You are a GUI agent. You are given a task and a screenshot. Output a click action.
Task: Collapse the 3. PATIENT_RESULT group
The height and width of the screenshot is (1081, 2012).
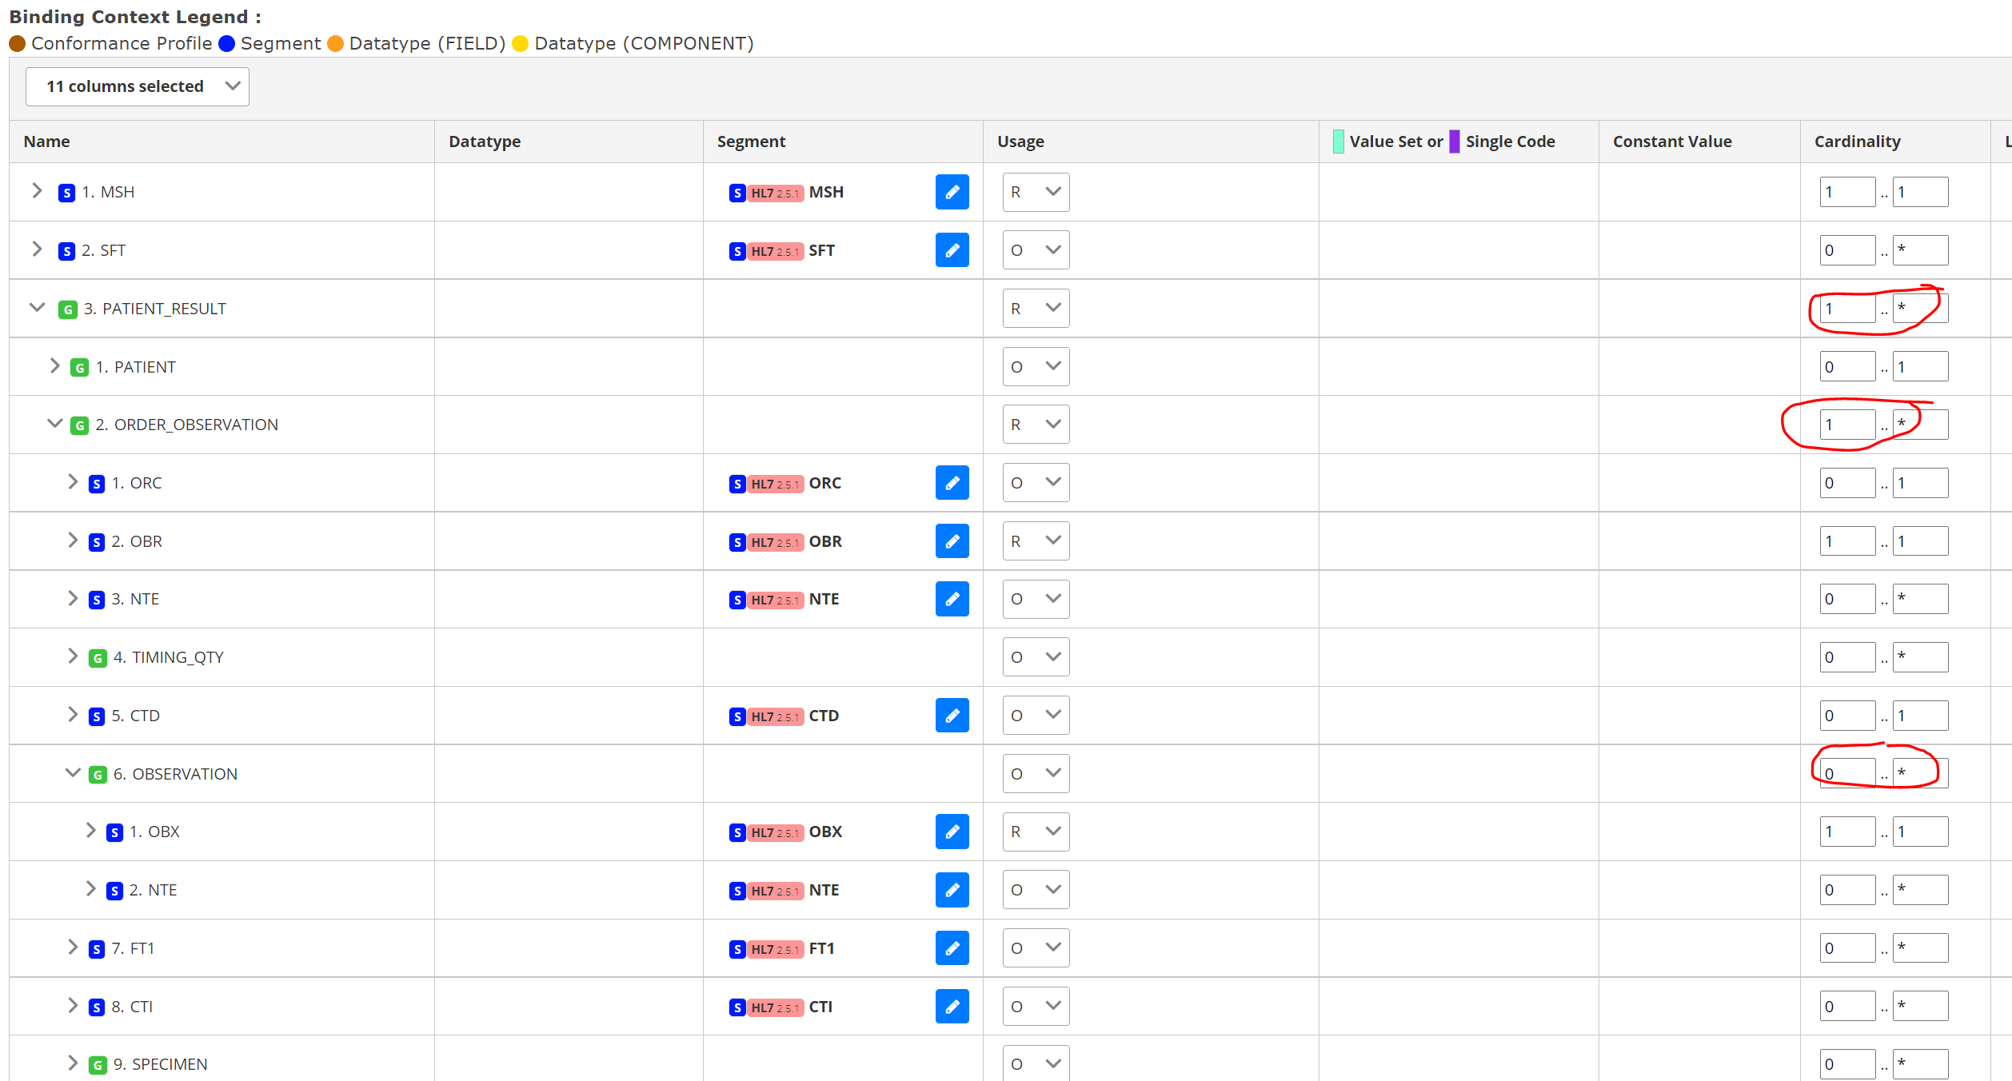click(36, 307)
